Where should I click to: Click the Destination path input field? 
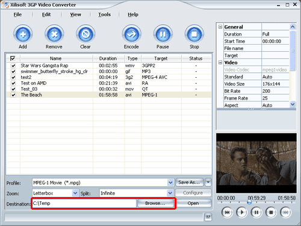(x=84, y=203)
